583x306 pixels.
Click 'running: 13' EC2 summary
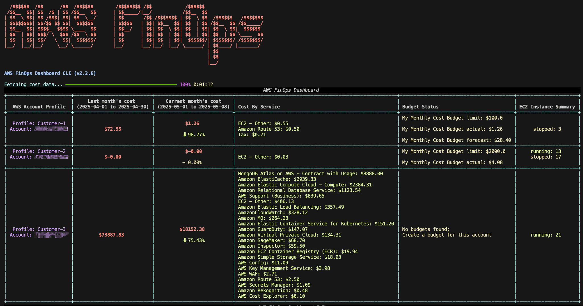pos(546,151)
